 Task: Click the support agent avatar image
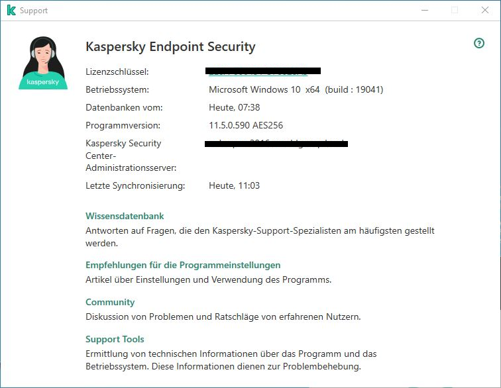pyautogui.click(x=43, y=63)
